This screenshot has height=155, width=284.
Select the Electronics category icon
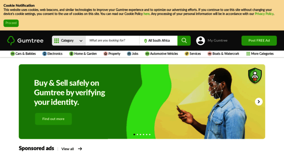pos(44,54)
